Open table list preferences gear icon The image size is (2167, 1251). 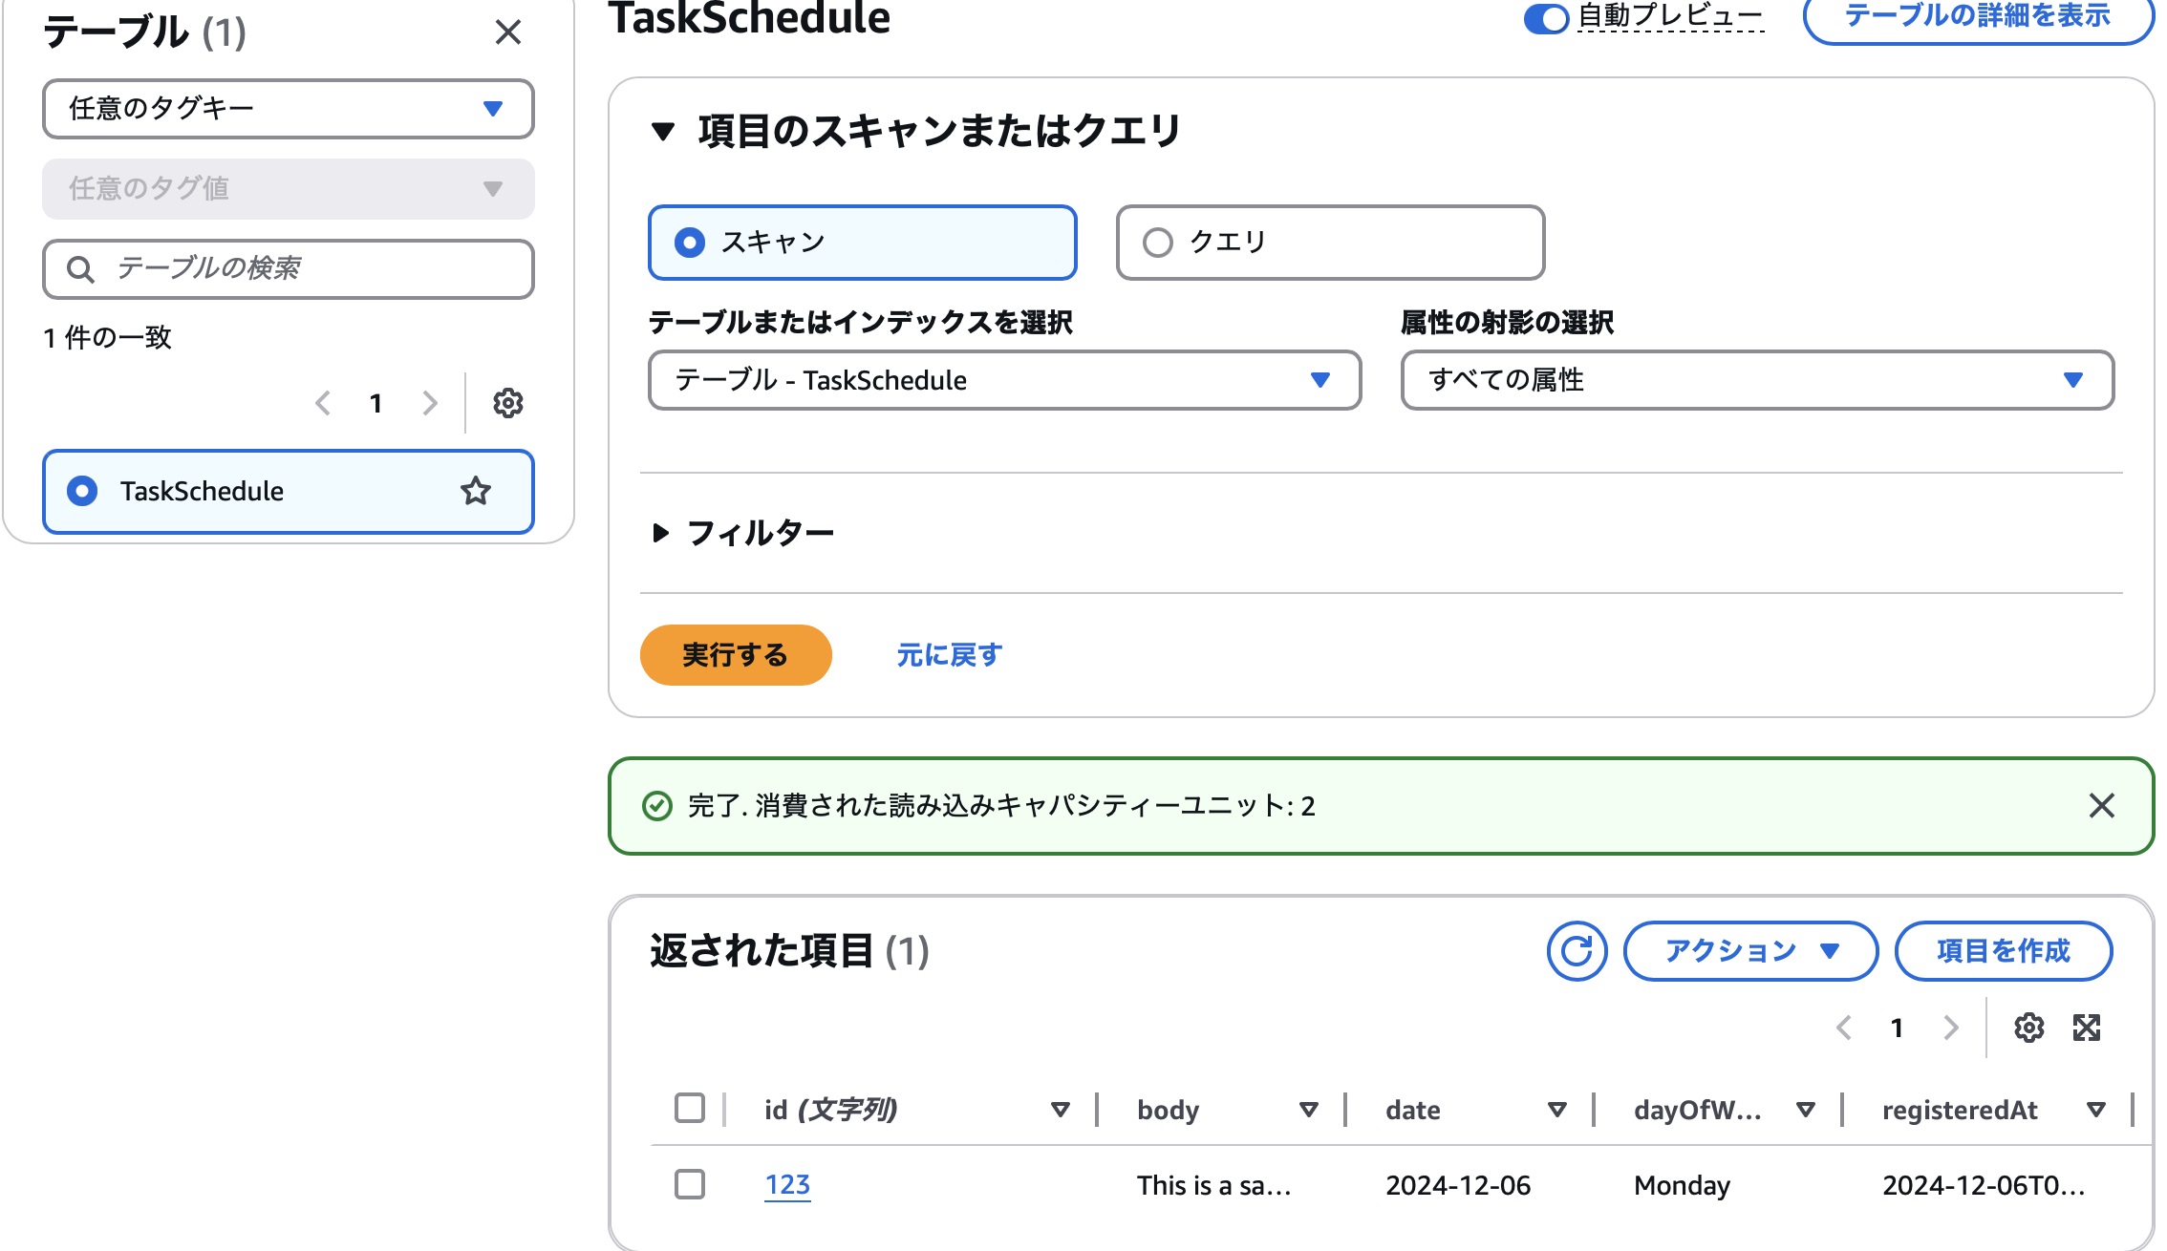pos(507,403)
